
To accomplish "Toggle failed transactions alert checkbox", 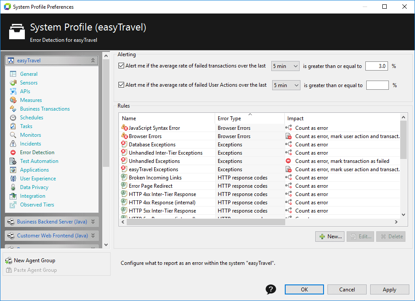I will click(x=121, y=66).
